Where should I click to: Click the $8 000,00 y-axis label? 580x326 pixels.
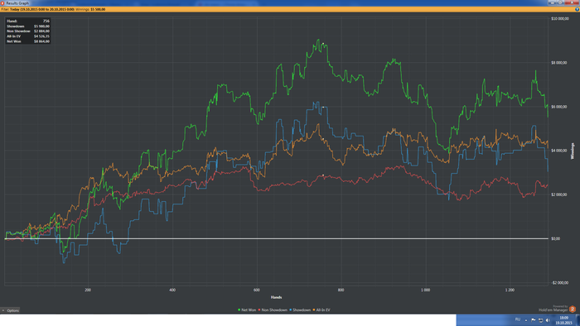(x=559, y=63)
